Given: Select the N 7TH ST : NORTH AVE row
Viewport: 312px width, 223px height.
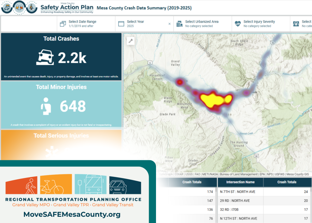Looking at the screenshot, I should (264, 192).
